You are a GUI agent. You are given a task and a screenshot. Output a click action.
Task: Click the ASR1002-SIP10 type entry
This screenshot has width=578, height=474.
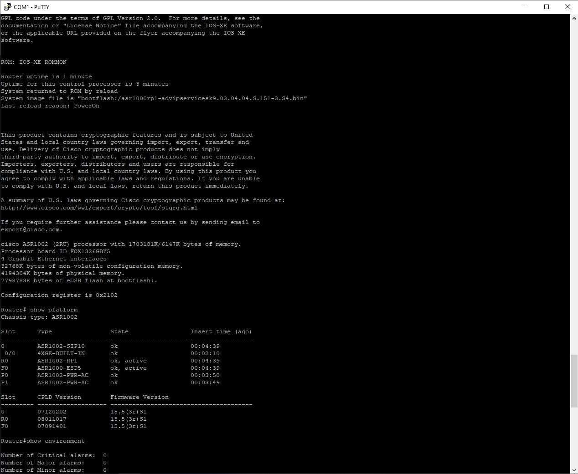(x=61, y=346)
